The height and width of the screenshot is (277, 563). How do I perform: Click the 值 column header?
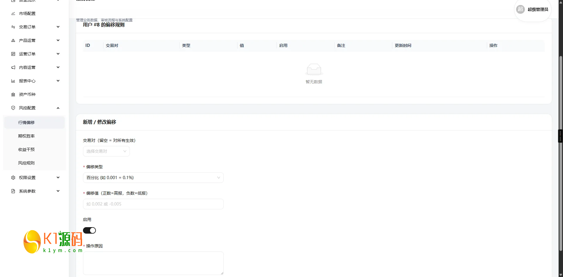242,45
